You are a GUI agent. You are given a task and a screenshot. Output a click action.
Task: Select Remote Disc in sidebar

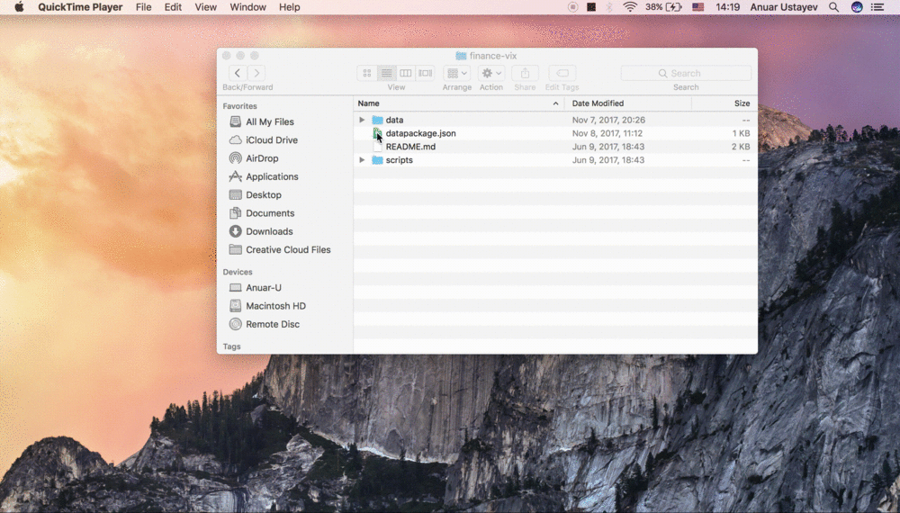(273, 324)
